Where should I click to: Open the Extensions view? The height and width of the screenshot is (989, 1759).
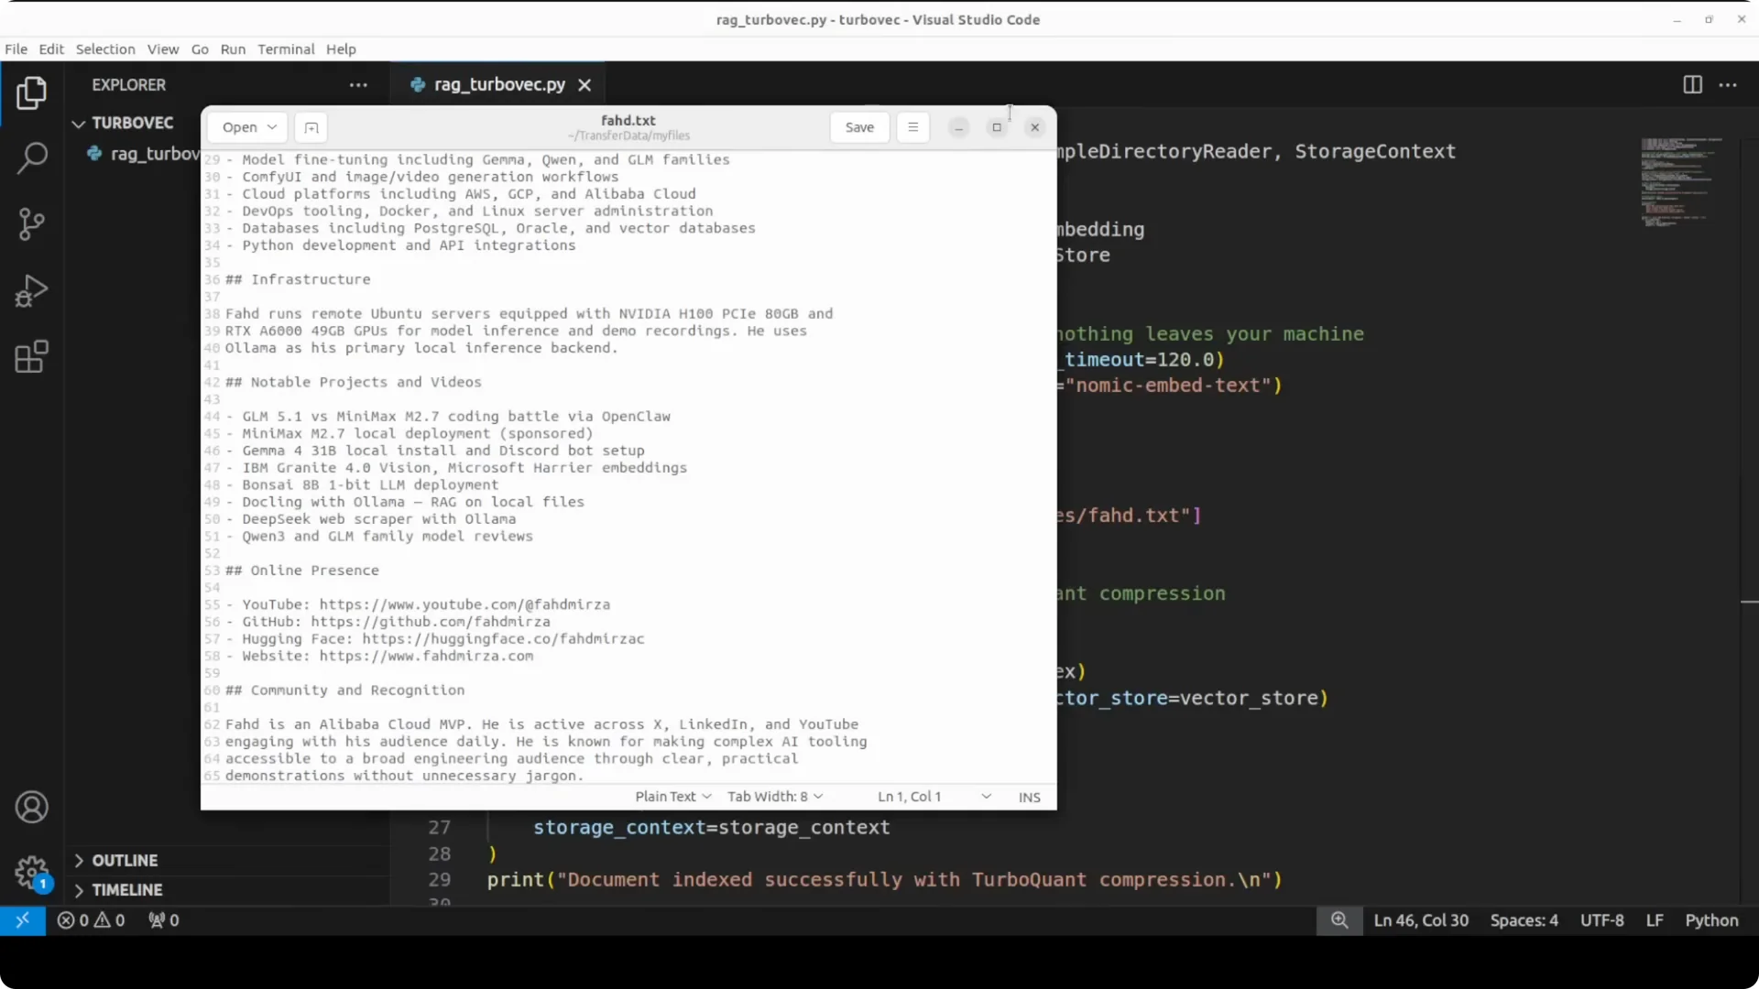click(31, 356)
